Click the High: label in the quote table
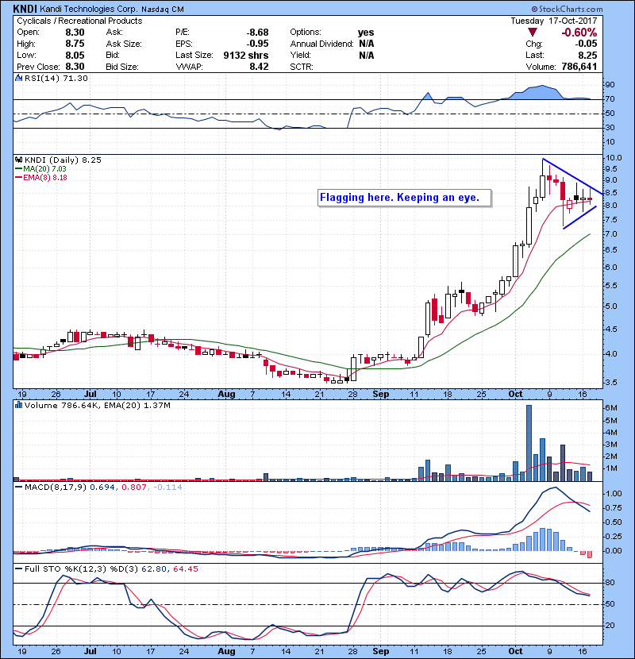 [x=26, y=44]
